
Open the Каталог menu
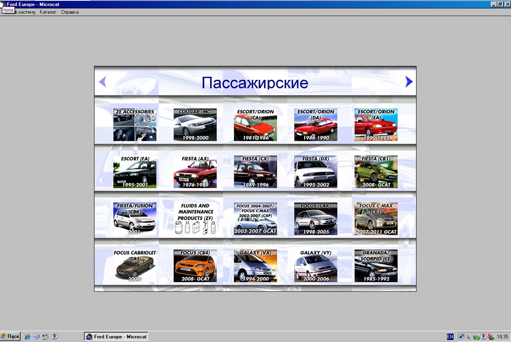pos(48,12)
